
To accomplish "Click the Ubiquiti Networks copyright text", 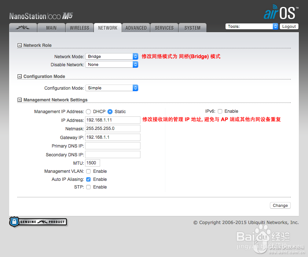I will [x=246, y=223].
